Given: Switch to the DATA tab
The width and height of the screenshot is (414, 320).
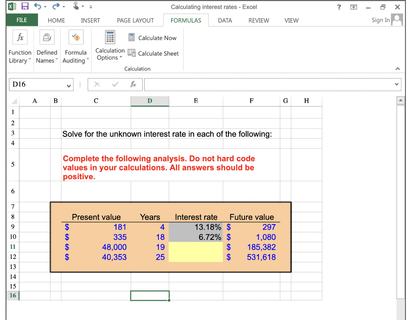Looking at the screenshot, I should click(225, 20).
